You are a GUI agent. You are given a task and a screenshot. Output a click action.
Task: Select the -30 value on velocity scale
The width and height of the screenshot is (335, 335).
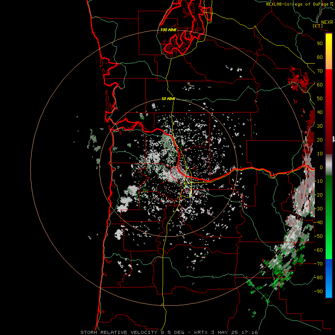tap(318, 209)
